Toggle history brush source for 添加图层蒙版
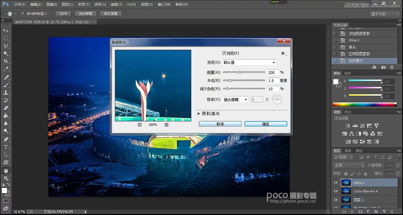Image resolution: width=403 pixels, height=215 pixels. pos(334,33)
